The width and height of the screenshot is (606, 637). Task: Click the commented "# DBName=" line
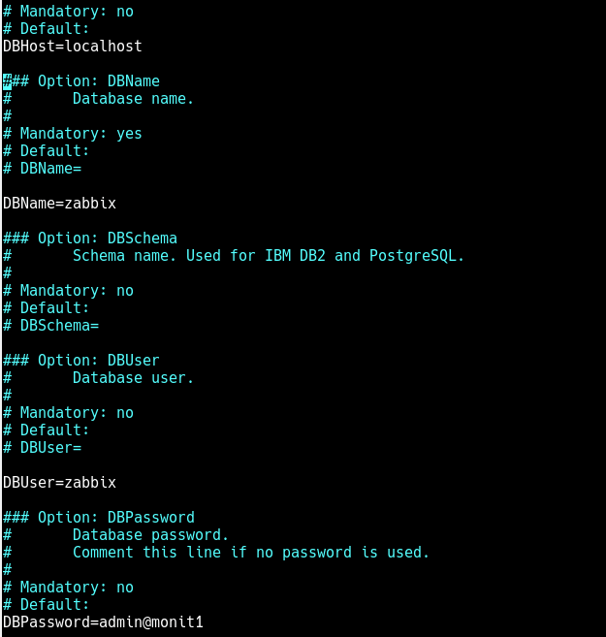tap(42, 169)
